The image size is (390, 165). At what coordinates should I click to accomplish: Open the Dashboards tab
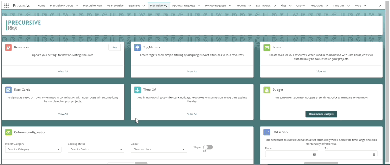[x=263, y=5]
